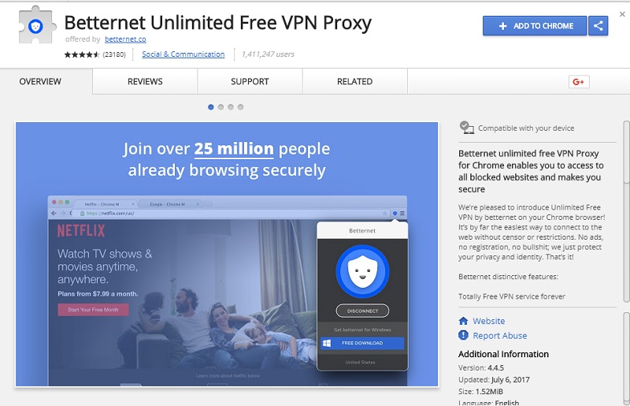Select the second carousel dot
This screenshot has height=406, width=630.
(x=220, y=107)
